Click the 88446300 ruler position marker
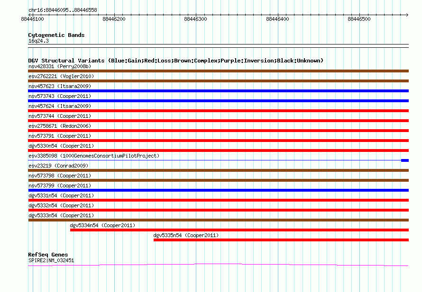The height and width of the screenshot is (292, 422). coord(195,19)
